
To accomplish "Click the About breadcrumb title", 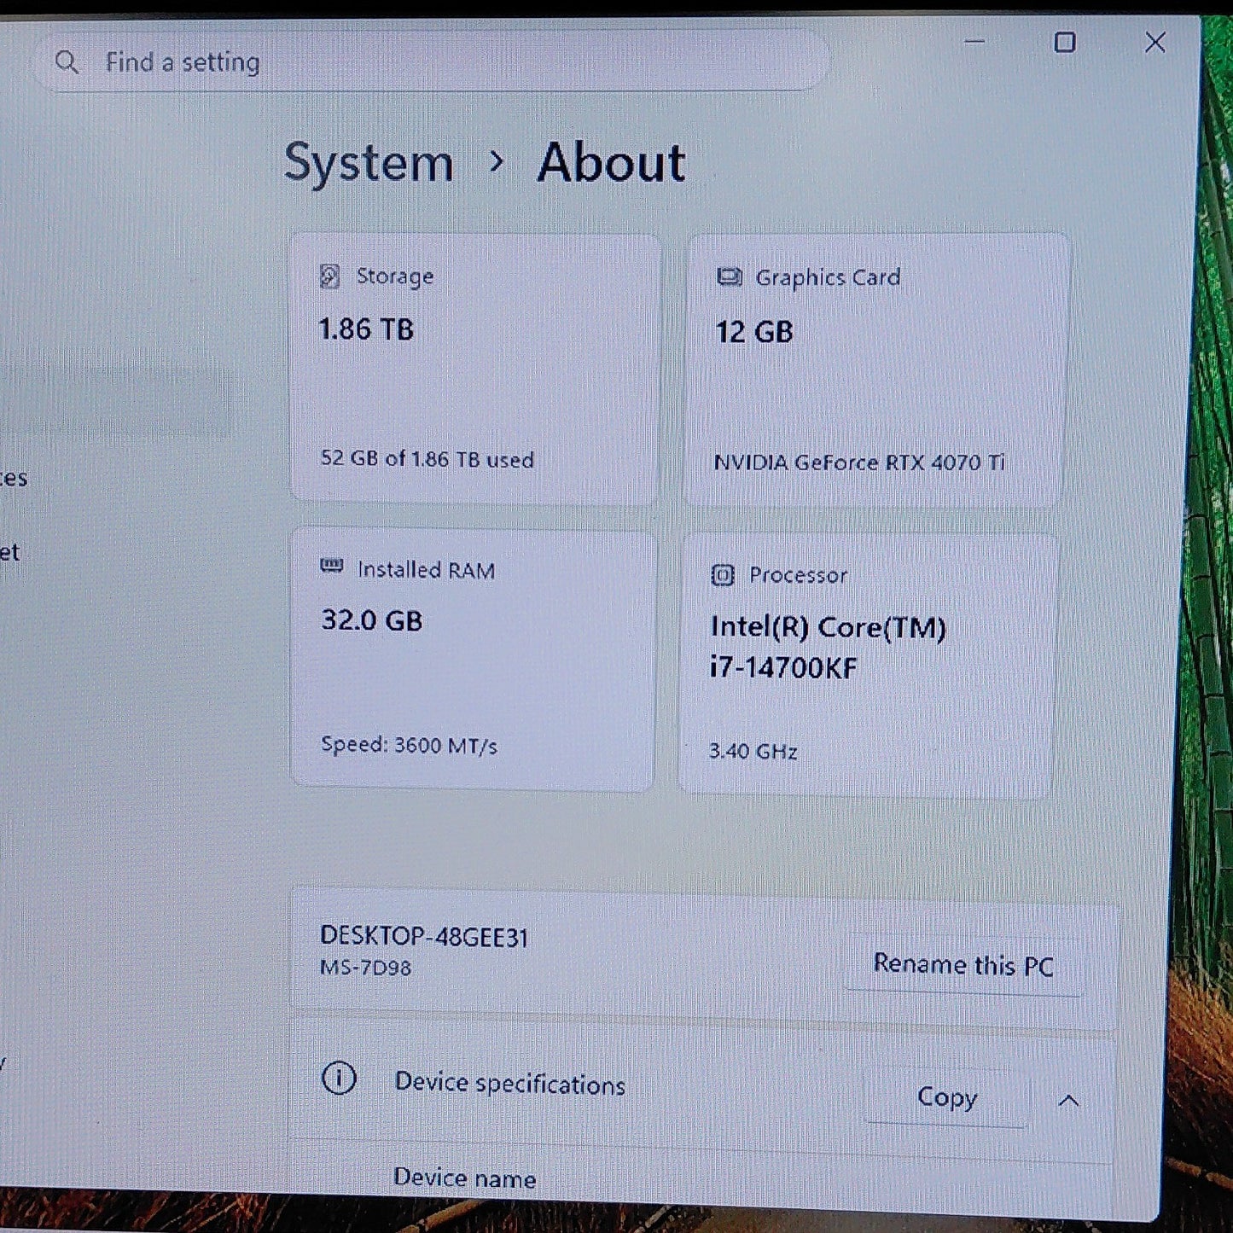I will [611, 162].
